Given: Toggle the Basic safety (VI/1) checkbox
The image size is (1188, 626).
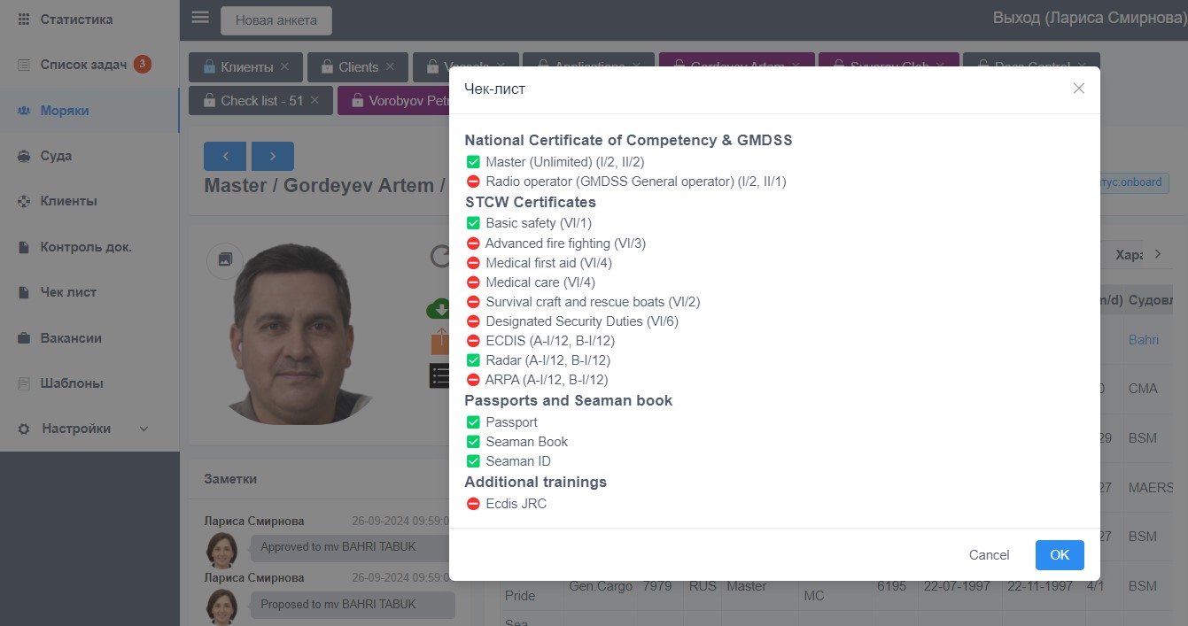Looking at the screenshot, I should (473, 223).
